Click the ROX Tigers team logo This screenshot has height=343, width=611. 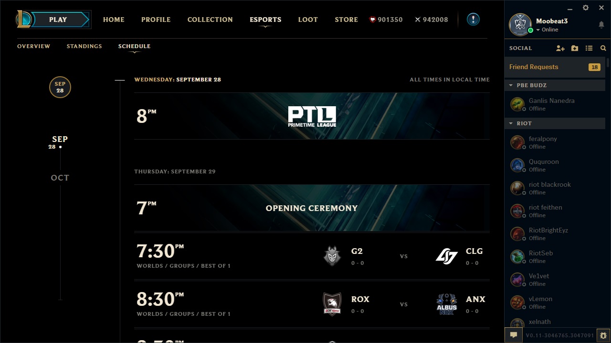(x=332, y=304)
